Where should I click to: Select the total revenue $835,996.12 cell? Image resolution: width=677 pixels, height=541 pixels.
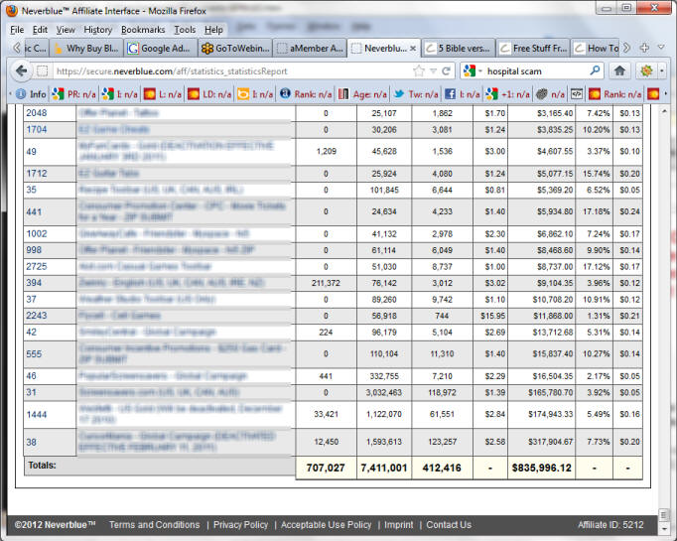coord(541,468)
